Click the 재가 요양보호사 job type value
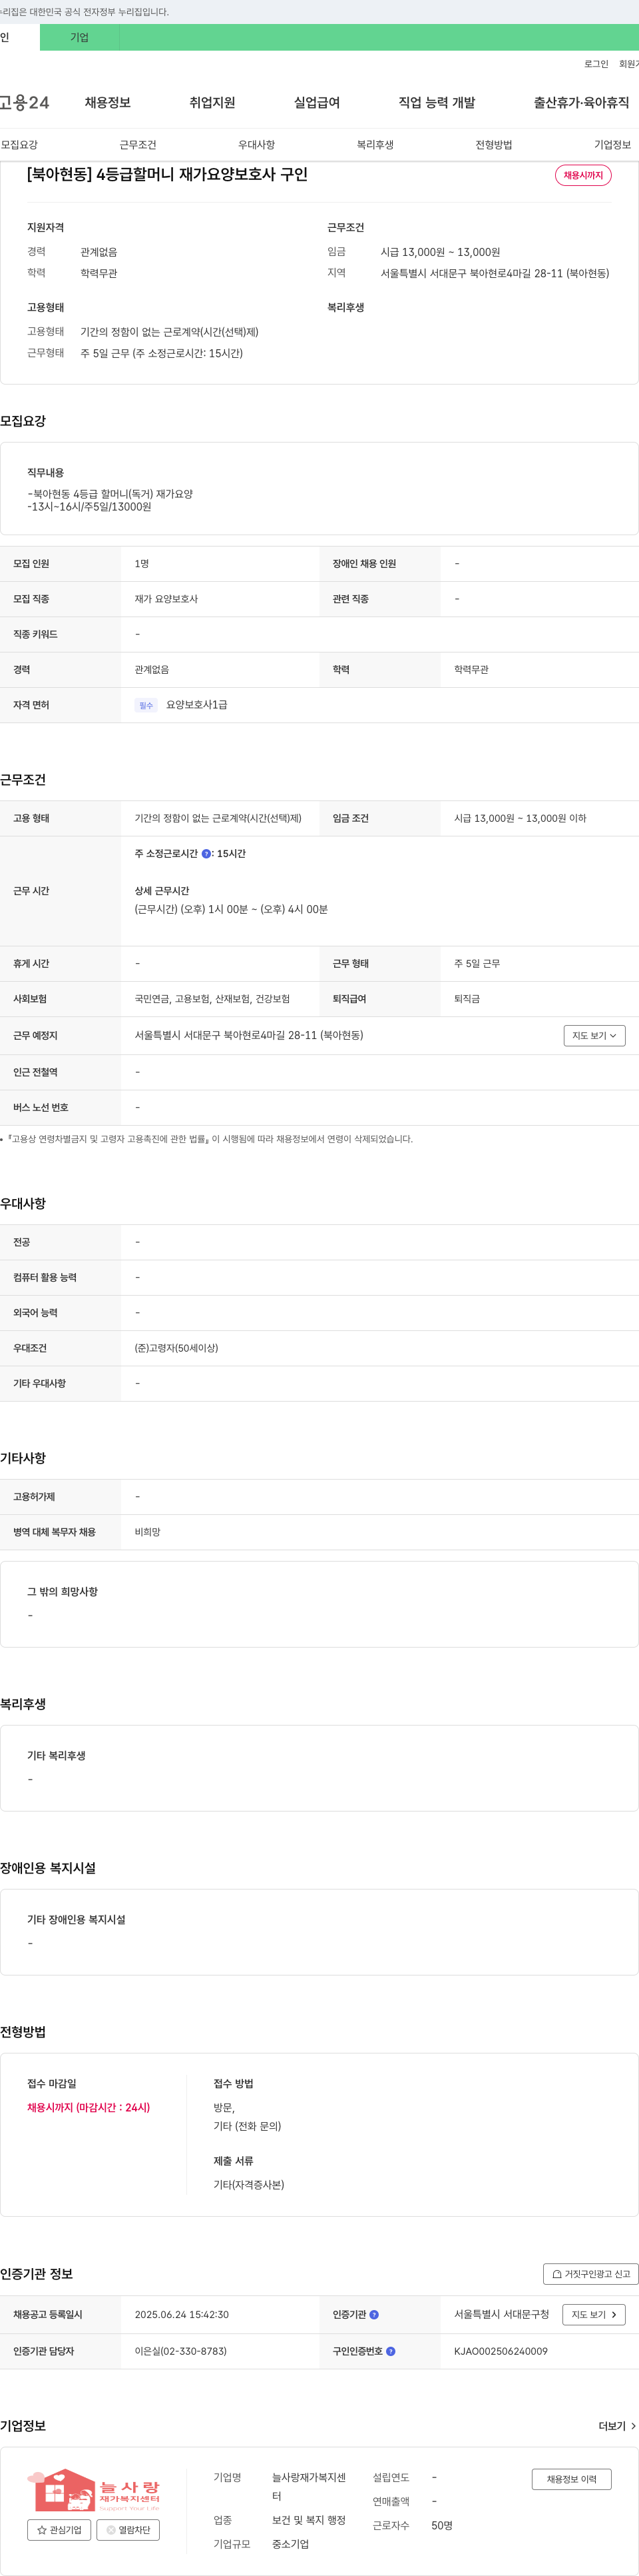The height and width of the screenshot is (2576, 639). tap(166, 599)
